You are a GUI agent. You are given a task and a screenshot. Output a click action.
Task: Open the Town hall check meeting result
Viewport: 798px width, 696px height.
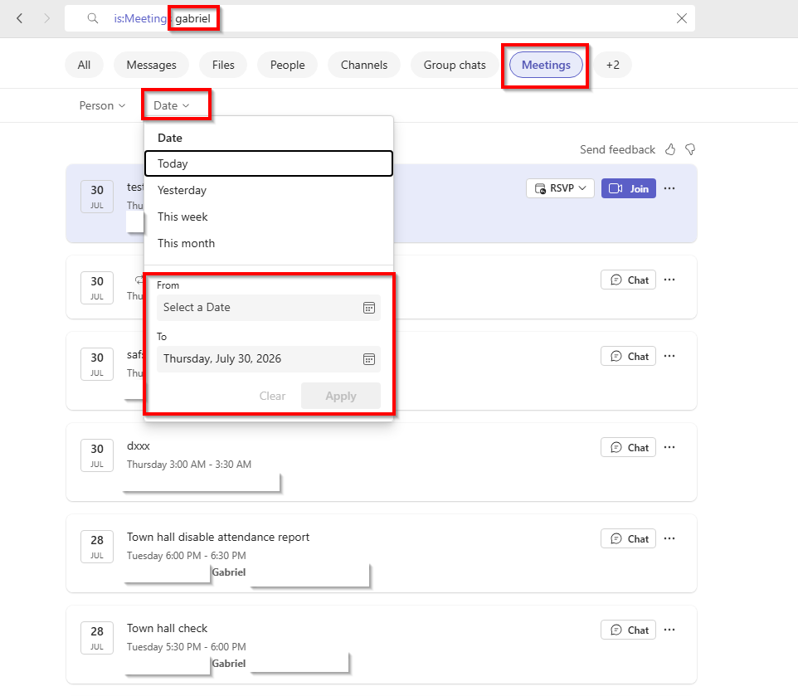382,645
